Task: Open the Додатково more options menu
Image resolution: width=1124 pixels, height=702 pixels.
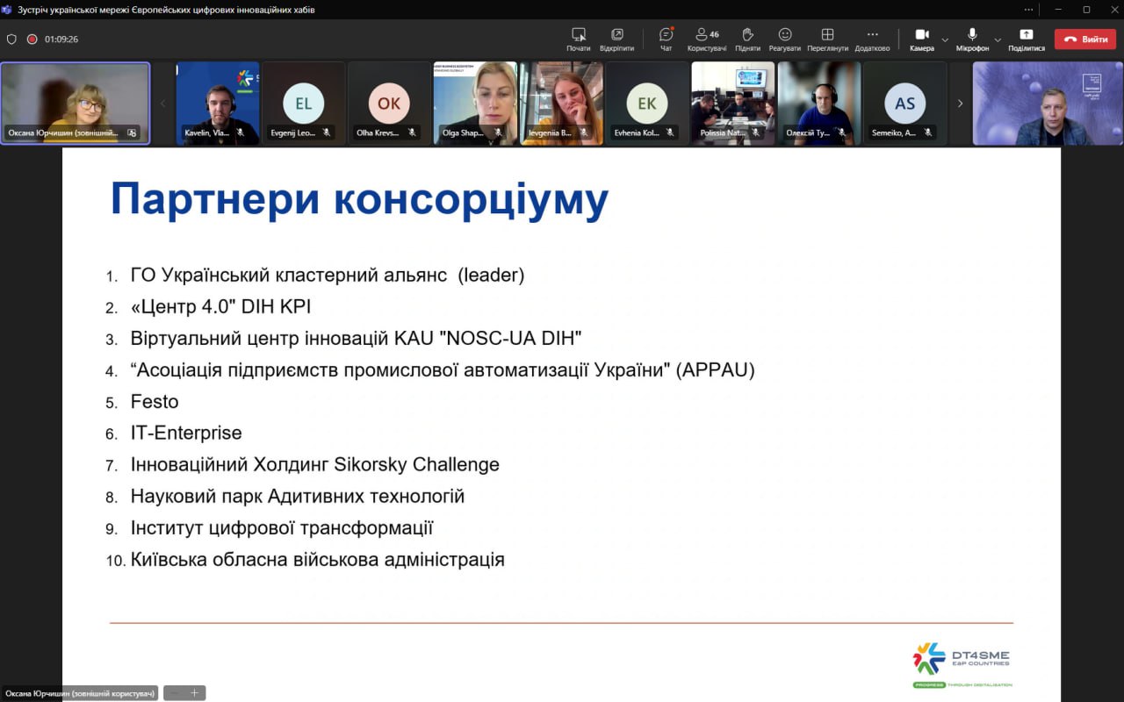Action: (872, 39)
